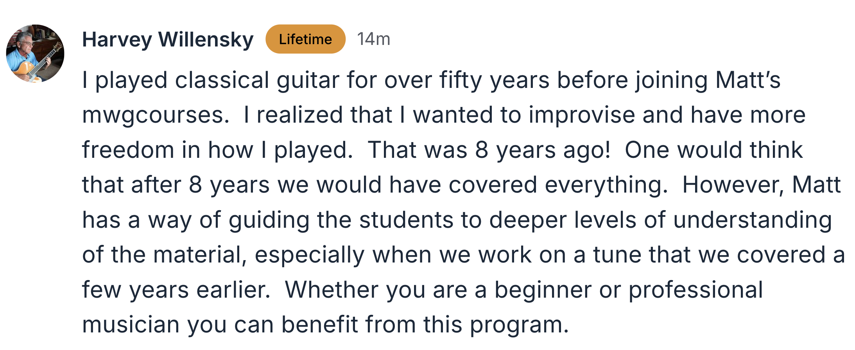Click the word "professional" in the comment
Image resolution: width=855 pixels, height=350 pixels.
tap(695, 290)
